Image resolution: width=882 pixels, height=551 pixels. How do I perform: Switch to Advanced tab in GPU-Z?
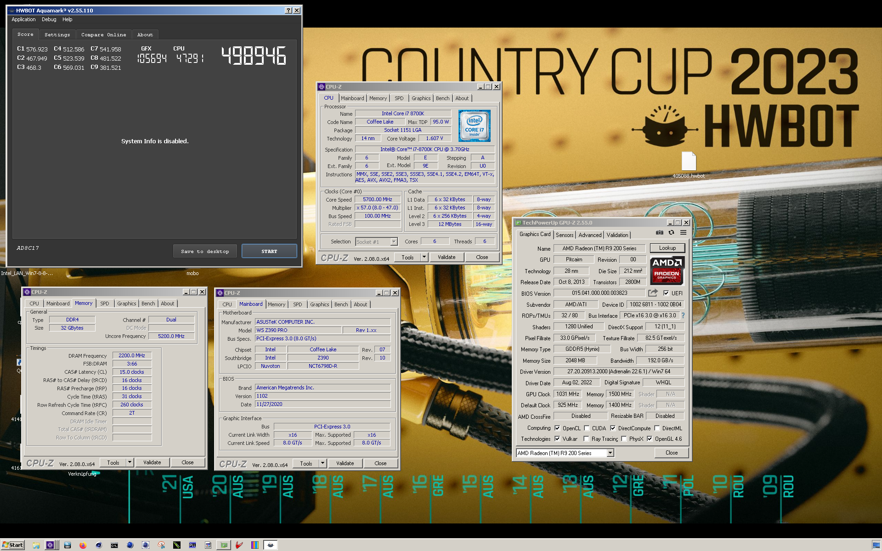coord(590,235)
